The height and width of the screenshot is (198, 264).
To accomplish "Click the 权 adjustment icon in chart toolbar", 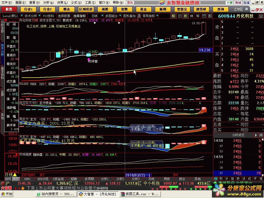I will [x=185, y=16].
